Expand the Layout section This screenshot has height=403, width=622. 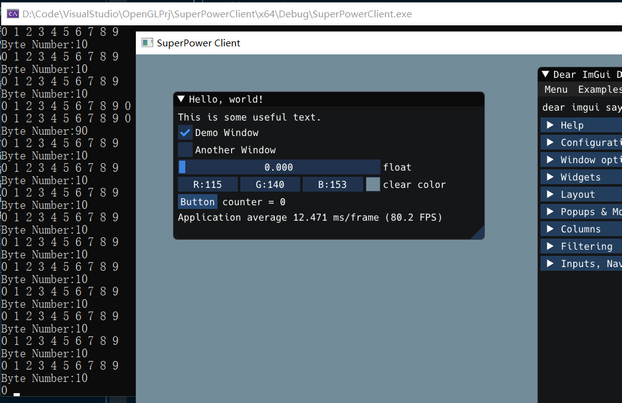click(x=581, y=195)
